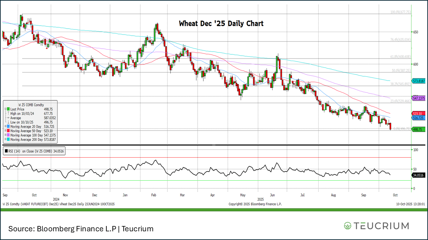Click the 61.8% Fibonacci level label
This screenshot has height=240, width=428.
401,57
